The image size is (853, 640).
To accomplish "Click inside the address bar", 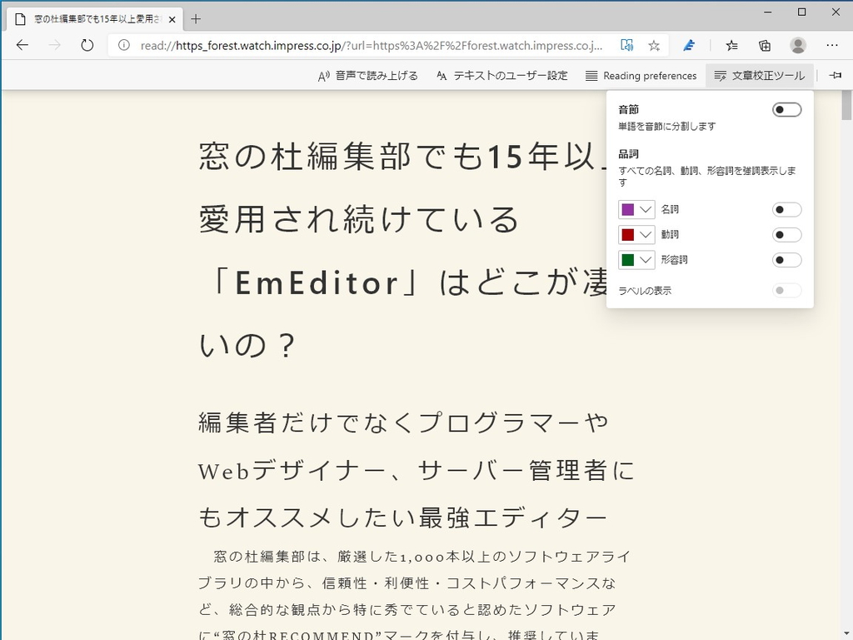I will coord(333,47).
